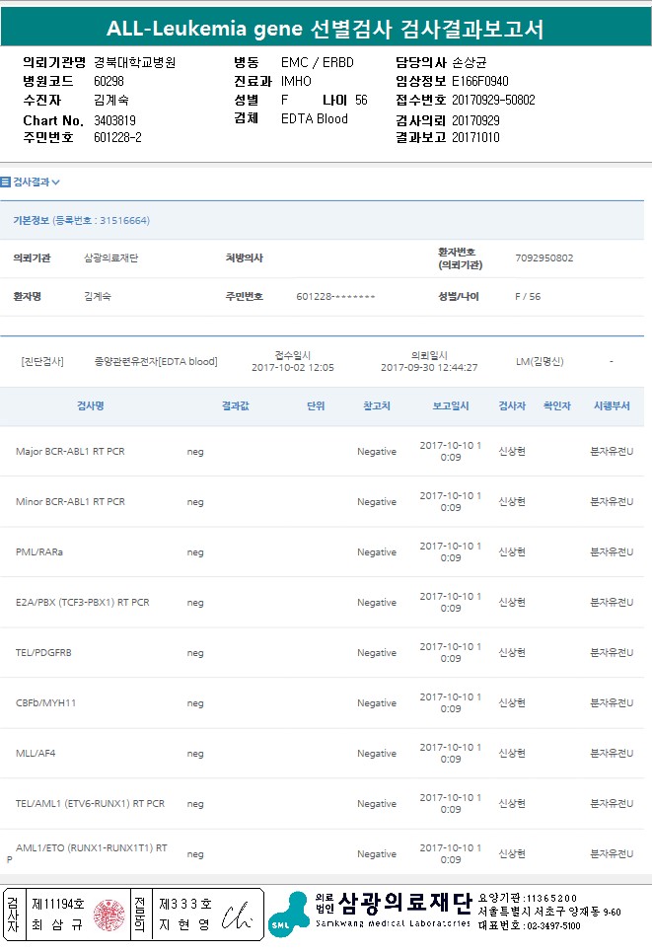
Task: Select the 결과값 column header
Action: point(235,405)
